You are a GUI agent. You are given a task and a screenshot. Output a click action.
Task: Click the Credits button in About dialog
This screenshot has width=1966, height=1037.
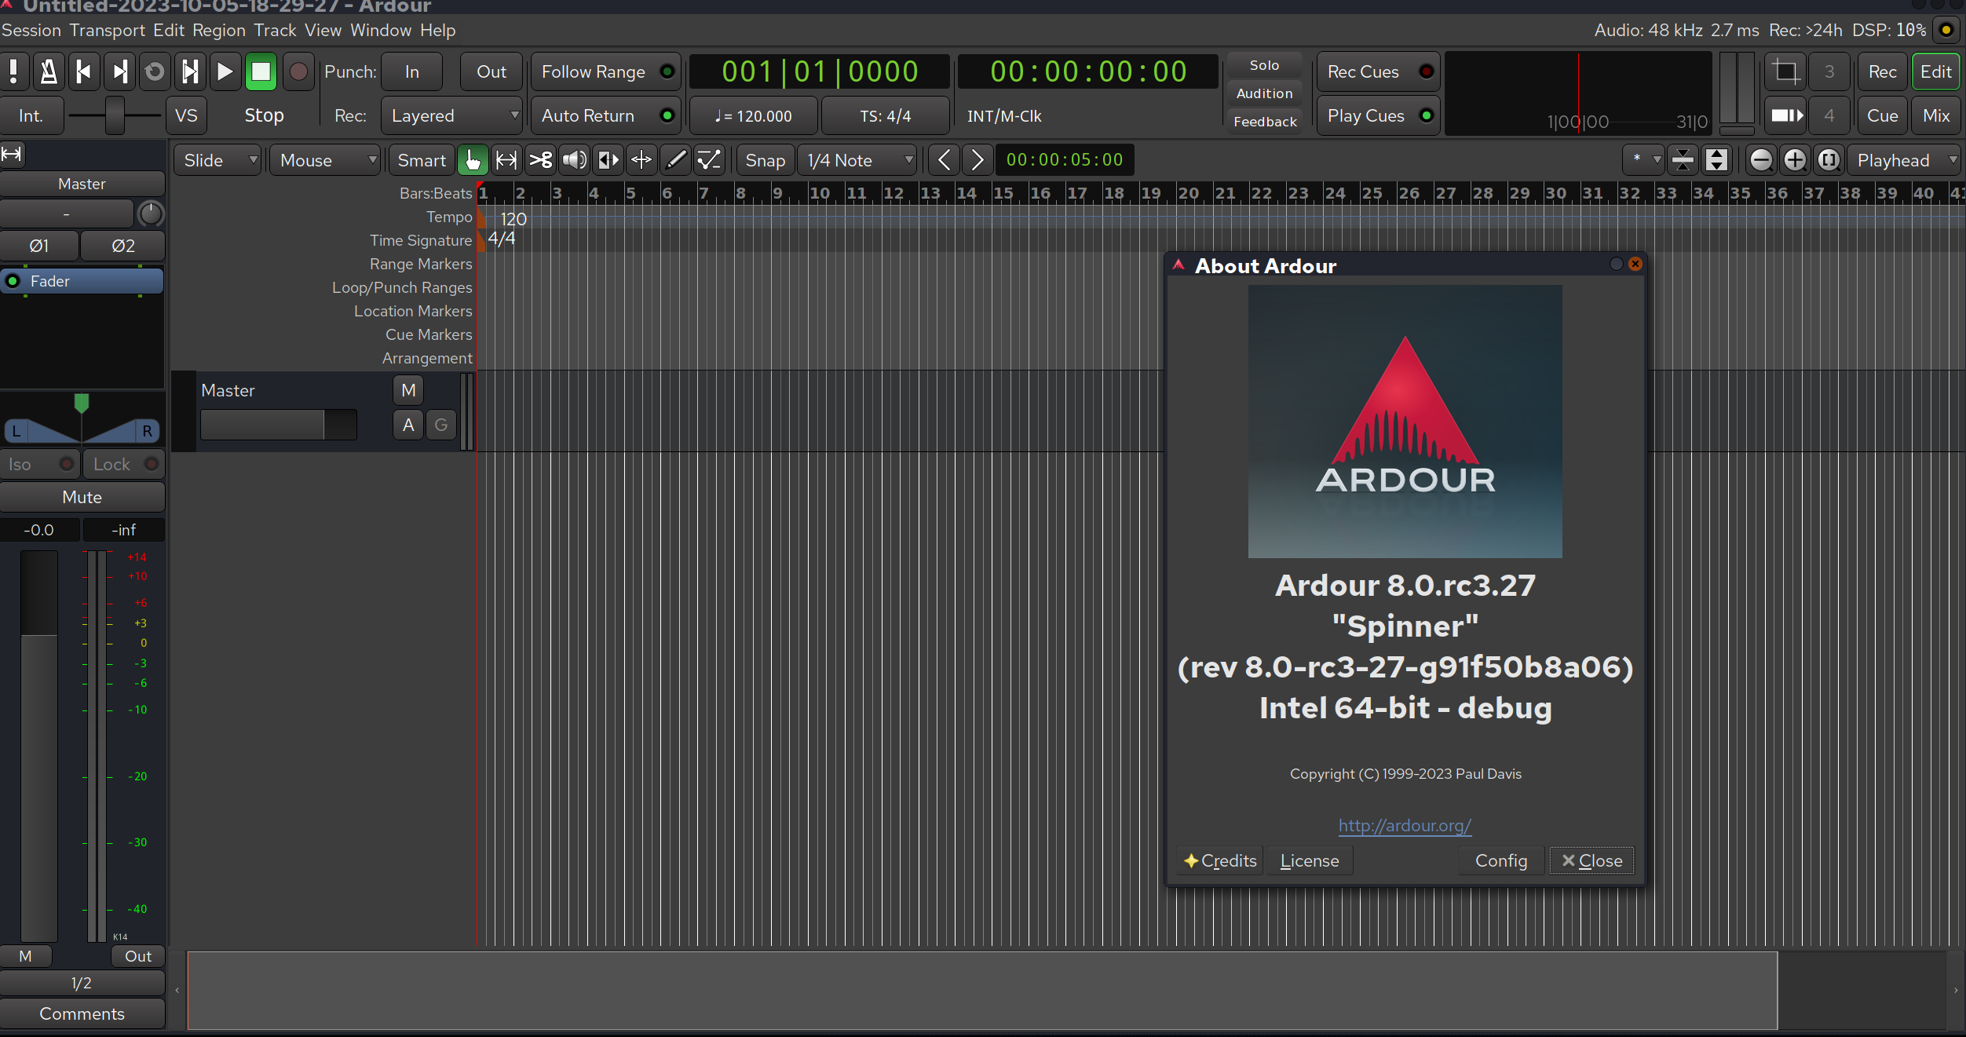pos(1220,861)
